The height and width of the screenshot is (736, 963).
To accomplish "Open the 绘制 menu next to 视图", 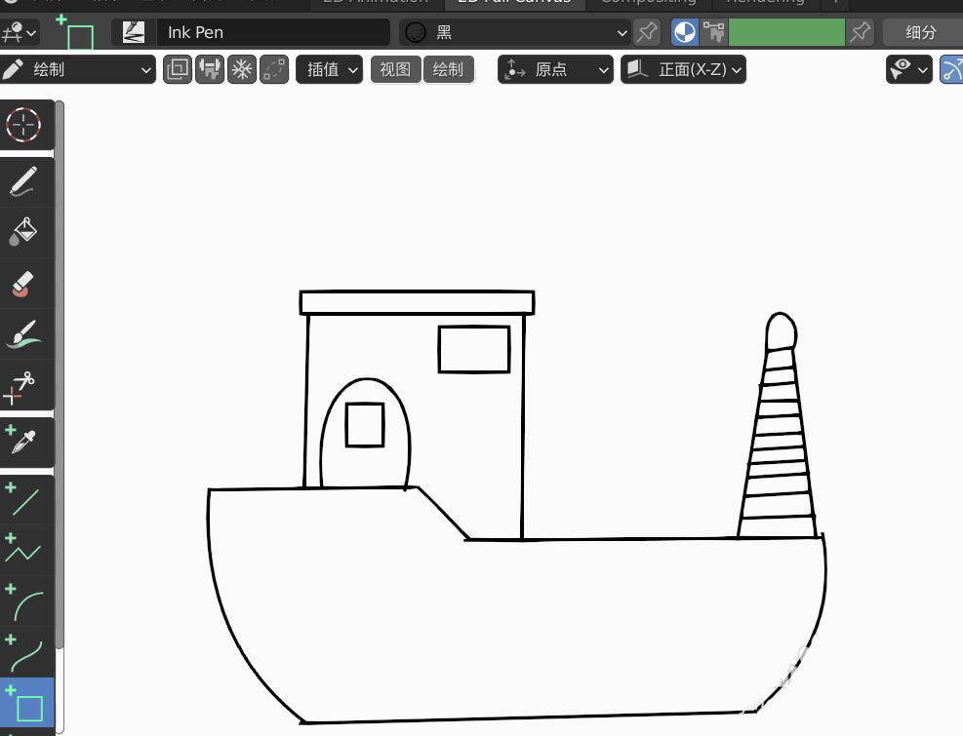I will point(448,70).
